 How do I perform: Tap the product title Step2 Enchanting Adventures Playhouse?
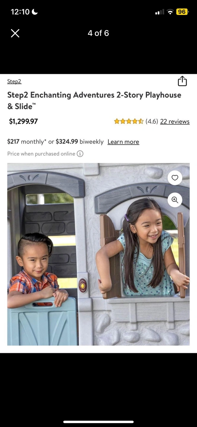[x=94, y=101]
